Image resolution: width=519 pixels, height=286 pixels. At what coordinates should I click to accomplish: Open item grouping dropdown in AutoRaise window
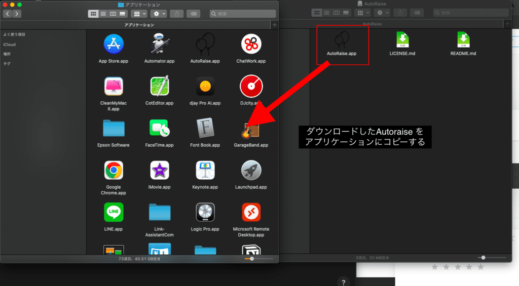362,13
